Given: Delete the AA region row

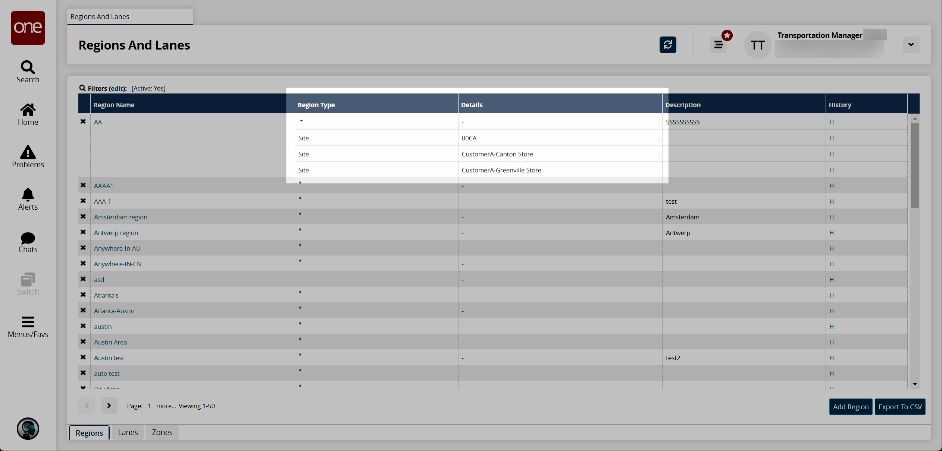Looking at the screenshot, I should coord(83,121).
